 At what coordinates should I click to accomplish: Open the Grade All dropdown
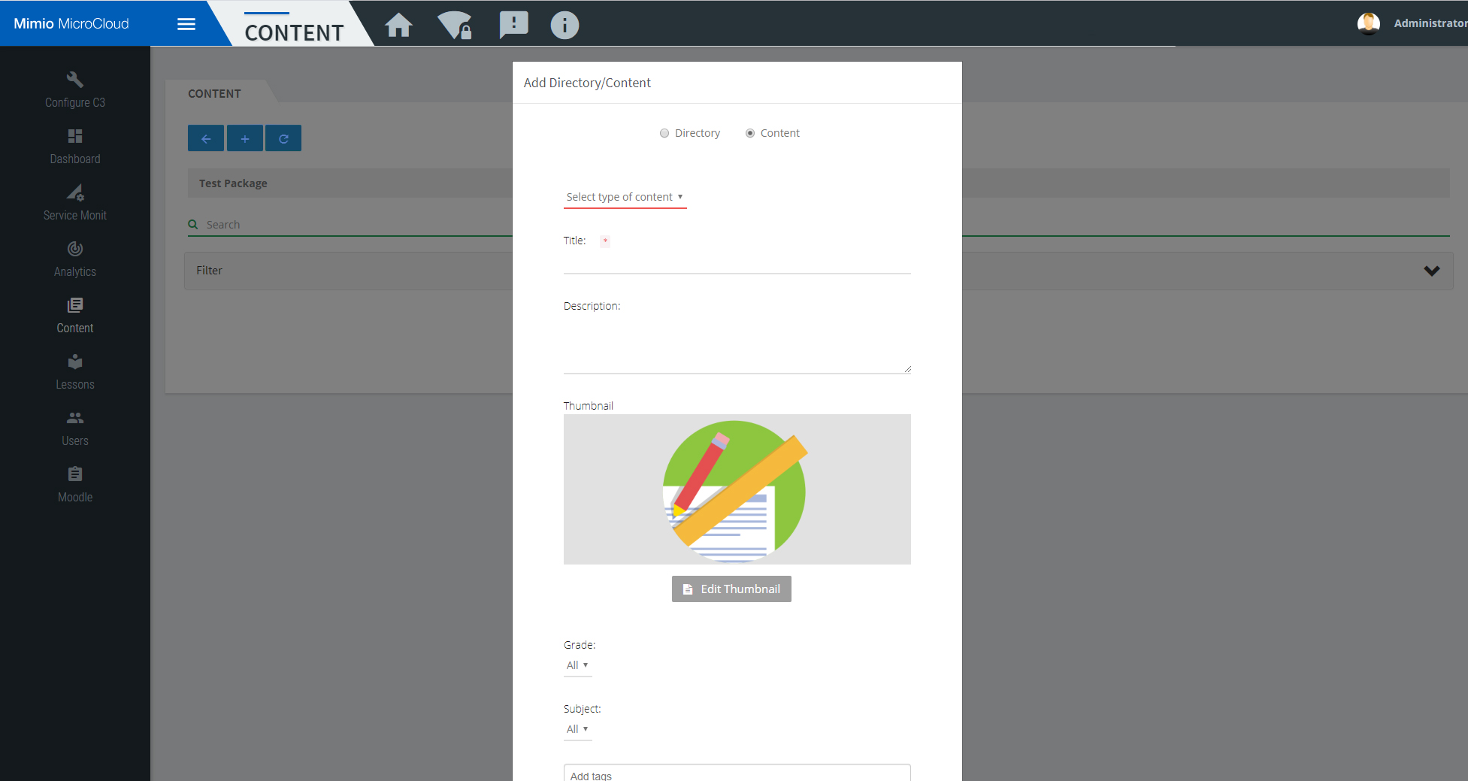pos(577,665)
